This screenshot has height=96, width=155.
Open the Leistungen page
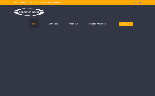(x=53, y=24)
